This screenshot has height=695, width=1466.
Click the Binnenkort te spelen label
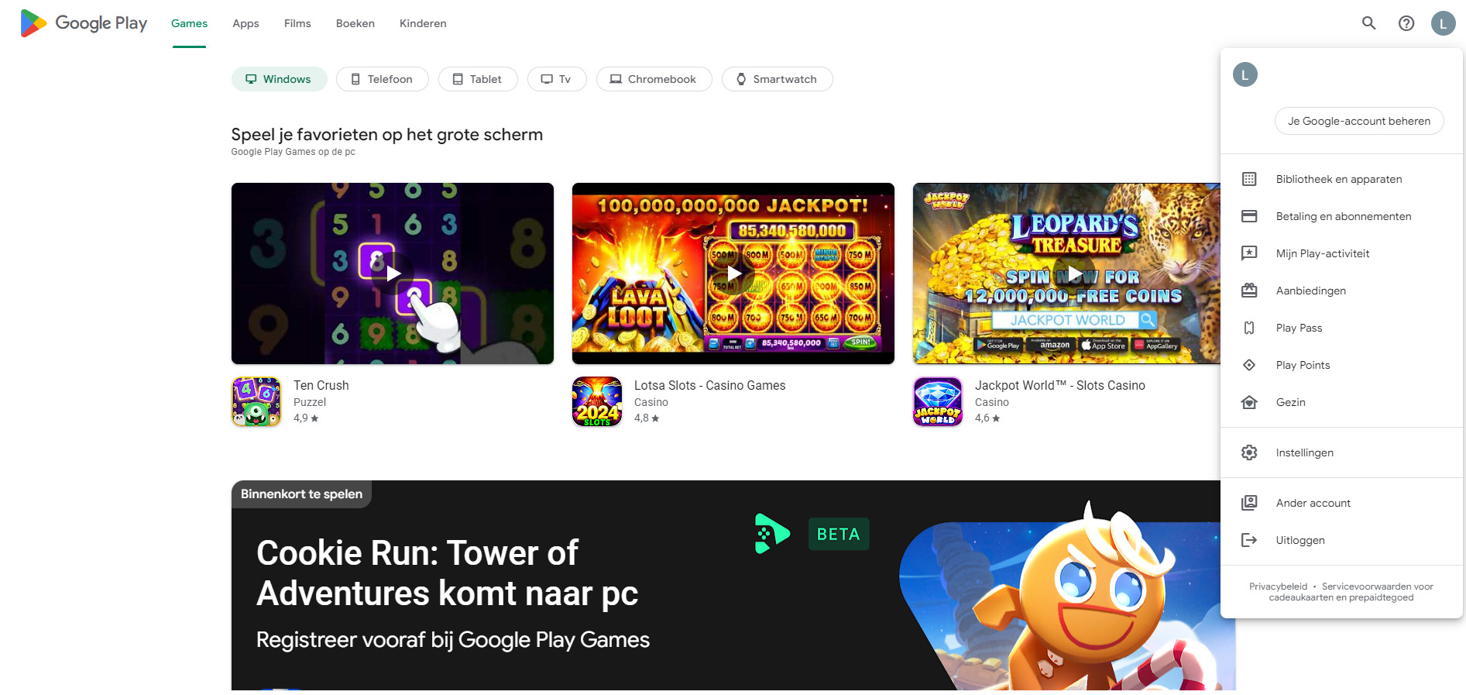coord(301,494)
